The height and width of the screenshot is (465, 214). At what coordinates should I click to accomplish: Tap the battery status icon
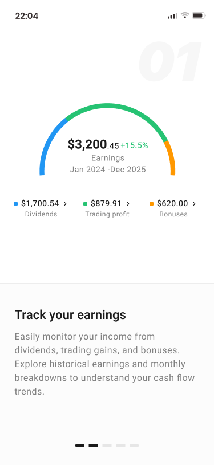[199, 15]
